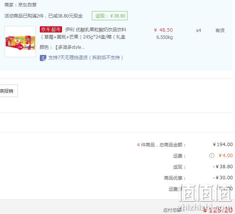The width and height of the screenshot is (235, 214).
Task: Select the cashback deduction -¥38.80
Action: (x=223, y=167)
